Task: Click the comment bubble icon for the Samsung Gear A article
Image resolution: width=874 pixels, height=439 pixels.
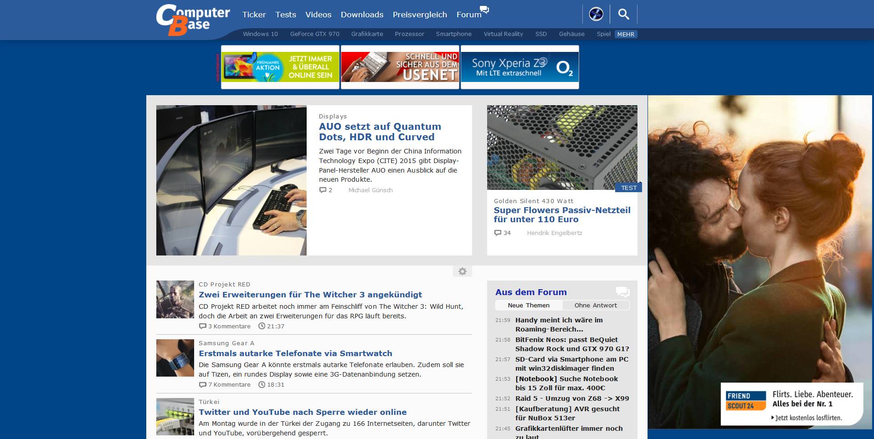Action: pos(202,384)
